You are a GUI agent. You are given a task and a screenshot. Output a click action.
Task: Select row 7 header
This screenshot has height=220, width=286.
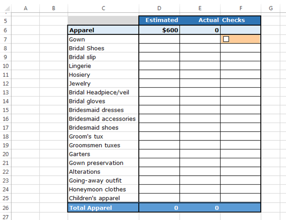(x=5, y=39)
